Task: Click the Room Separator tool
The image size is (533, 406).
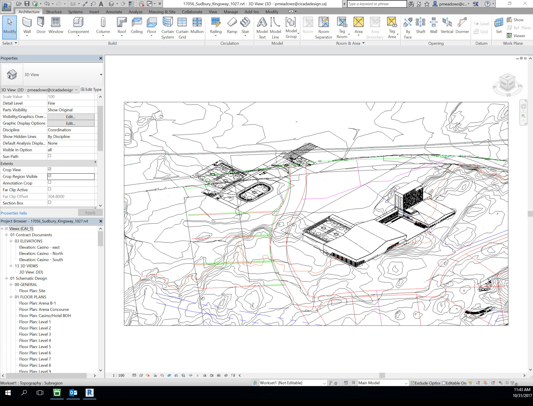Action: [x=323, y=27]
